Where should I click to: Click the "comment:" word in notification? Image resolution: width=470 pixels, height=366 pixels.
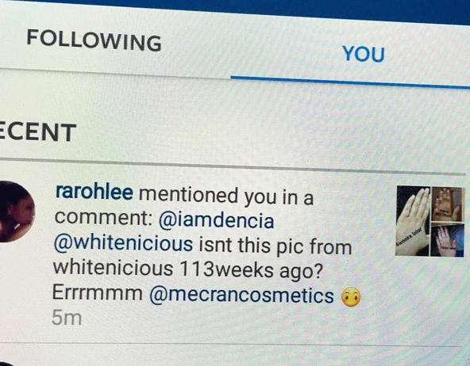tap(104, 218)
